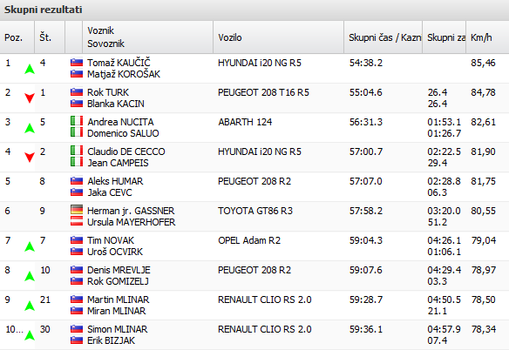The height and width of the screenshot is (350, 509).
Task: Select the Denis MREVLJE result row
Action: pos(254,276)
